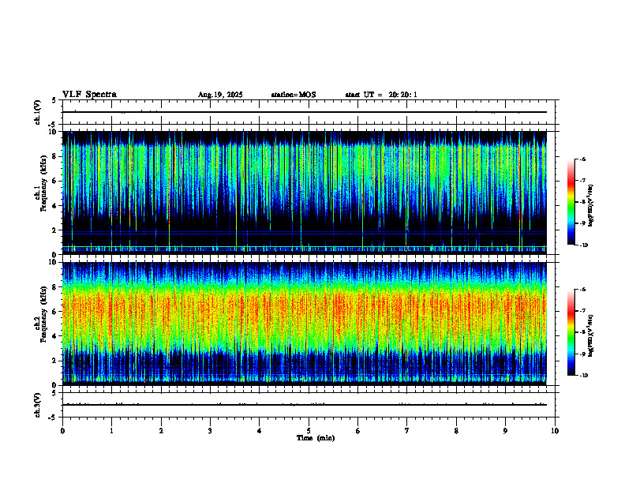
Task: Click time axis tick label "10"
Action: pos(555,431)
